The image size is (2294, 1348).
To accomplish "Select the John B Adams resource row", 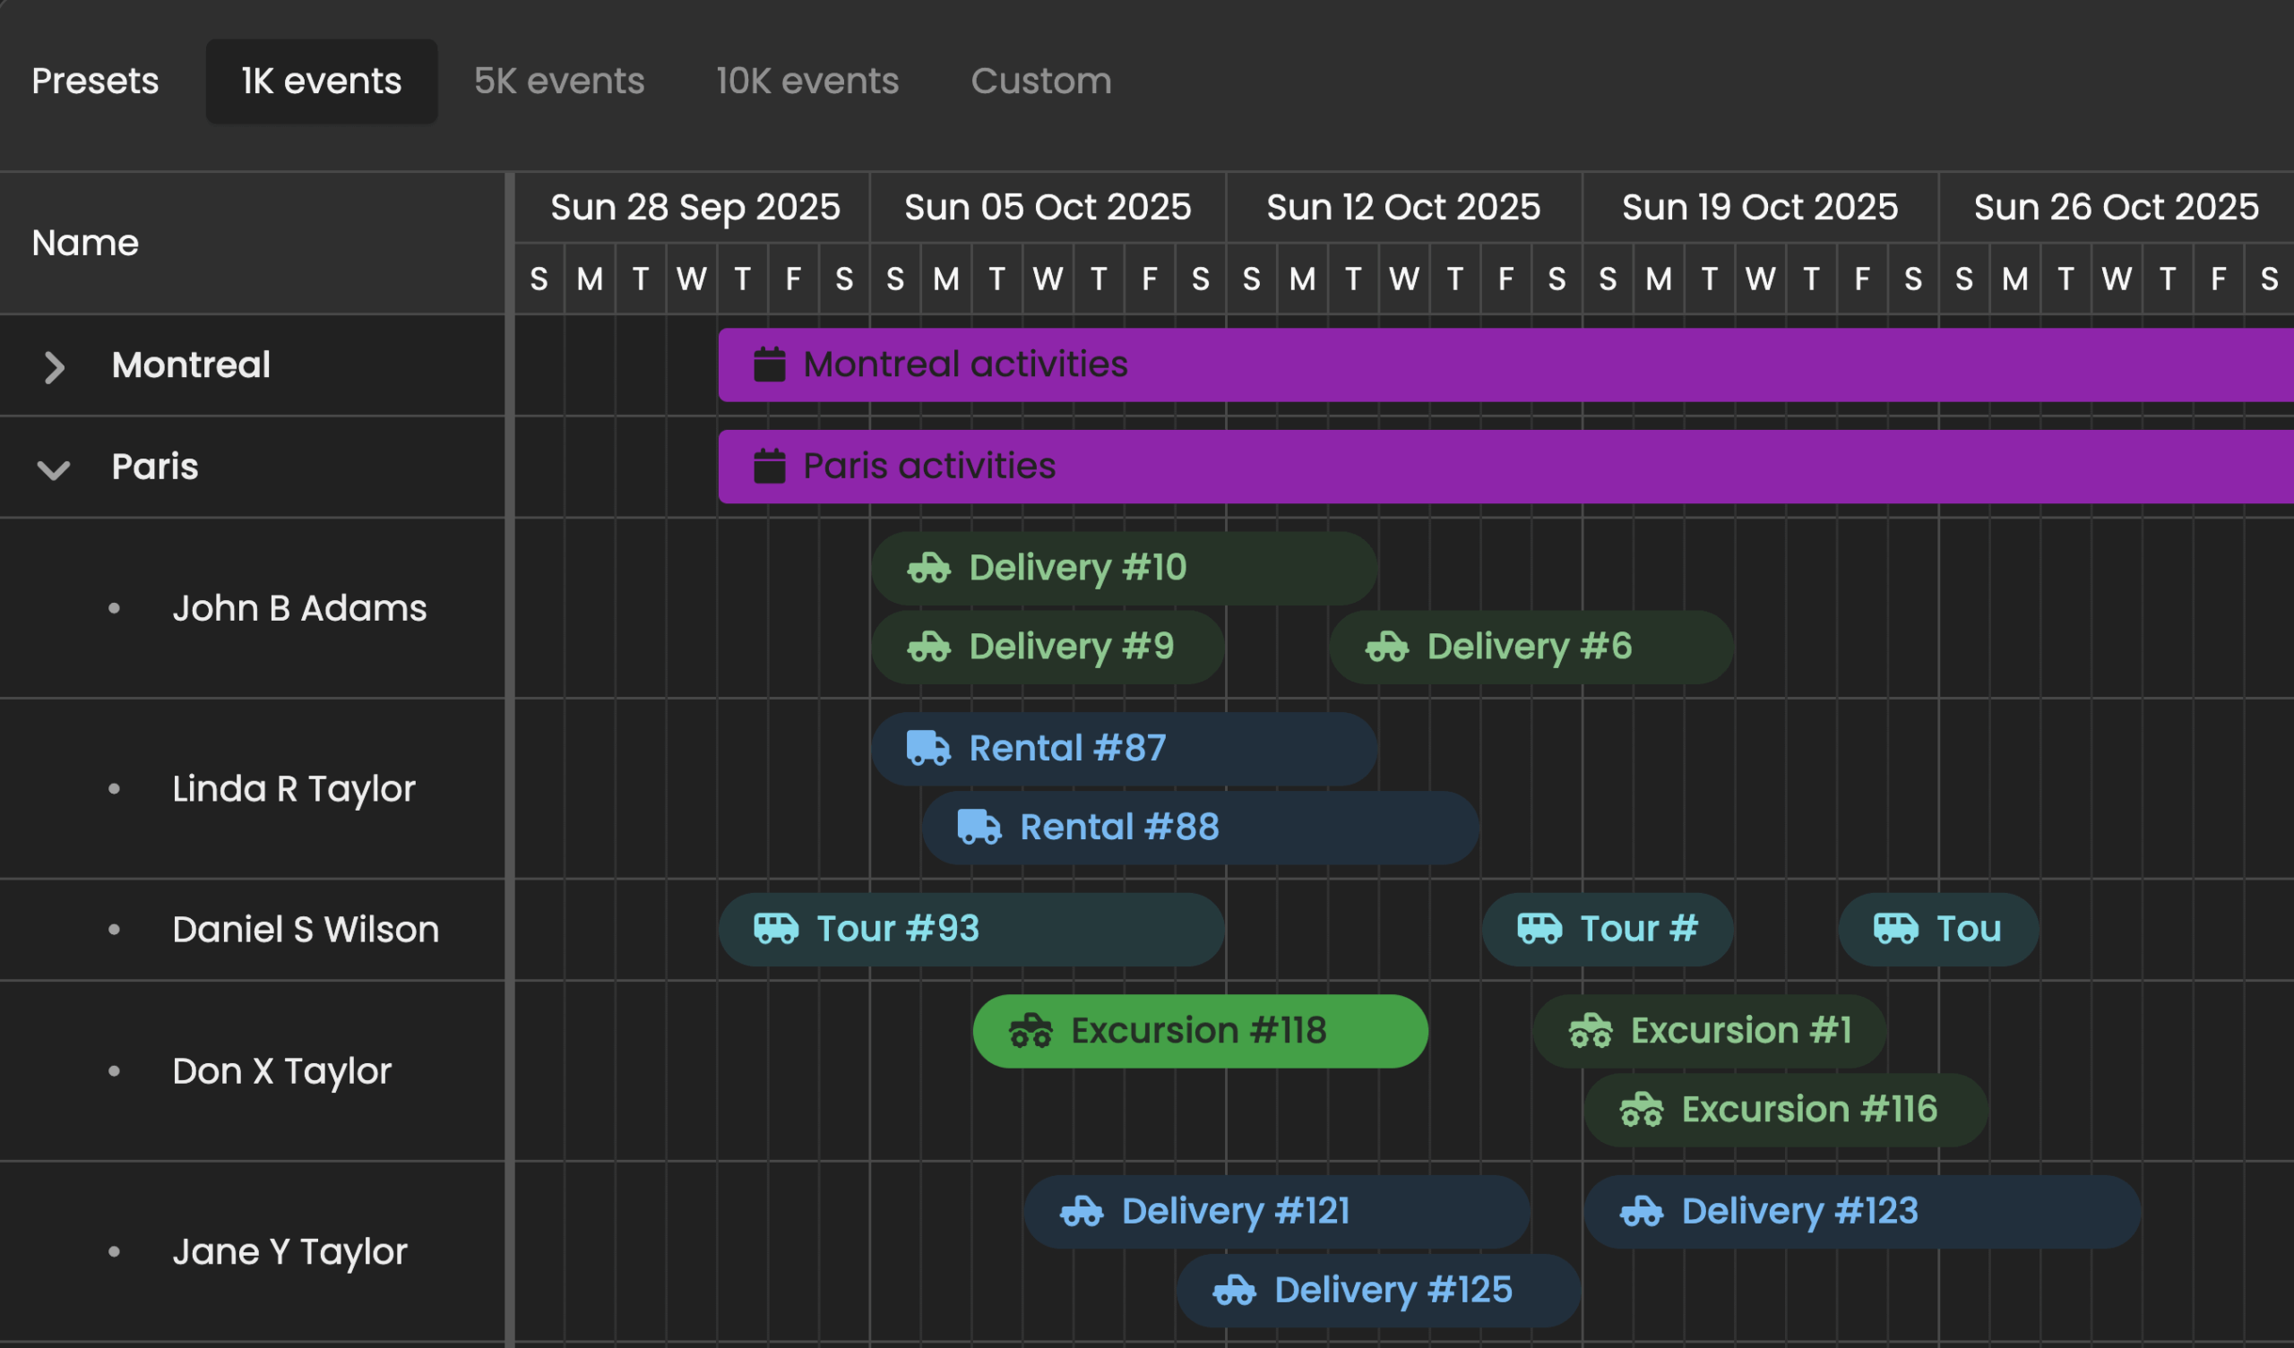I will point(298,608).
